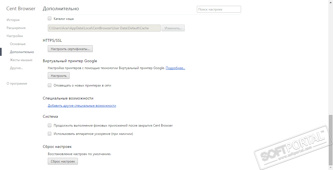The image size is (333, 170).
Task: Enable the Каталог кэша checkbox
Action: click(50, 19)
